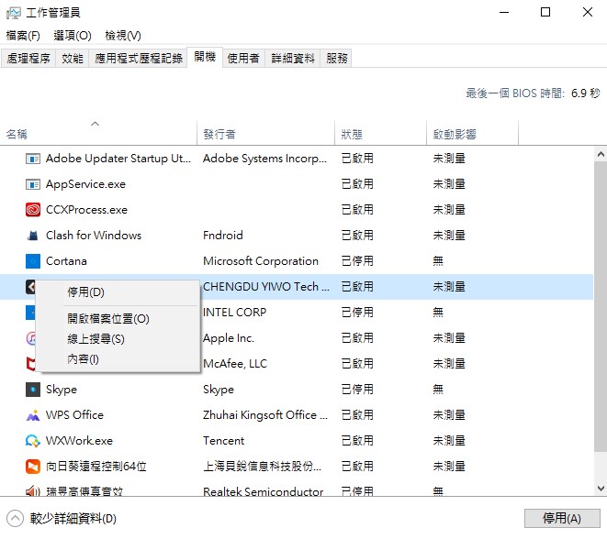The width and height of the screenshot is (607, 539).
Task: Click the CHENGDU YIWO Tech publisher cell
Action: point(266,287)
